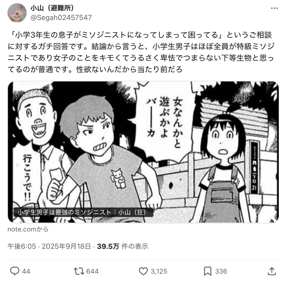Open the hand-eye profile avatar
Screen dimensions: 285x281
(17, 13)
